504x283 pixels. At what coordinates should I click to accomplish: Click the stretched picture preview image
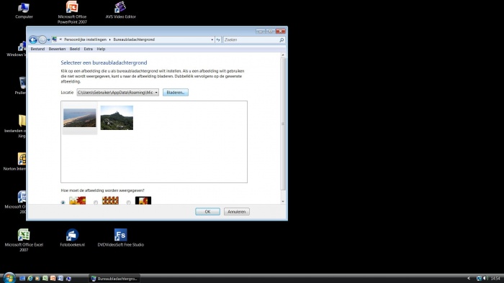78,200
